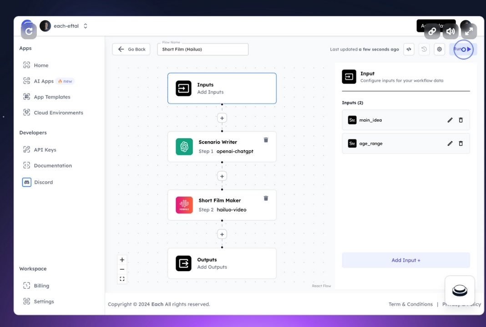486x327 pixels.
Task: Delete the main_idea input
Action: point(461,120)
